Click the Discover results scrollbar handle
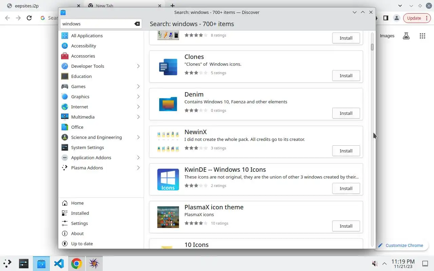 (x=372, y=47)
